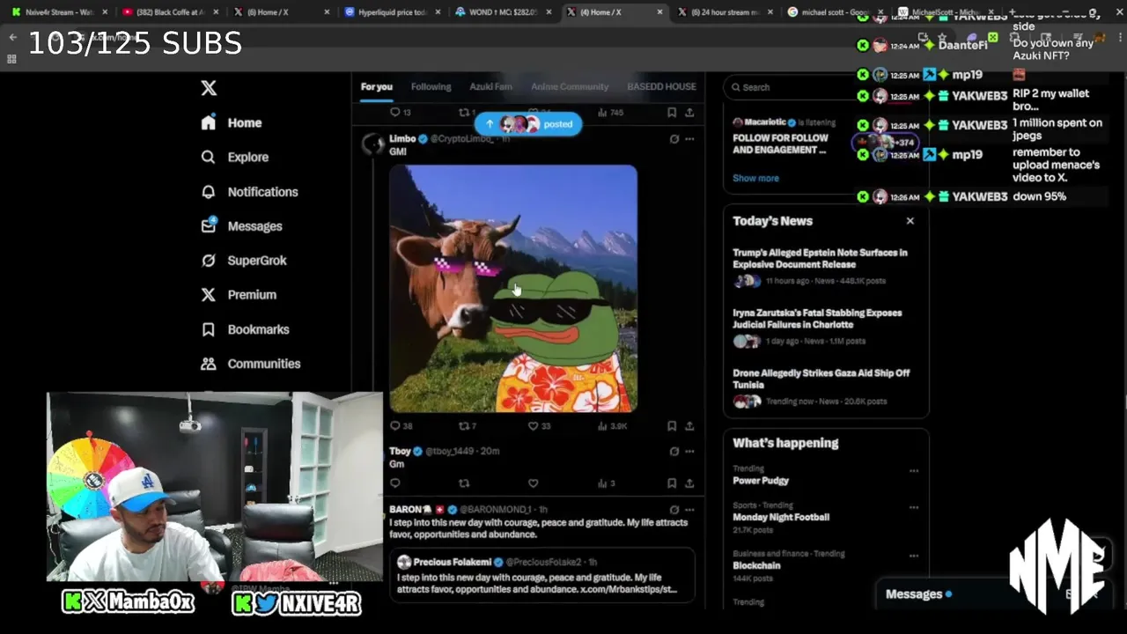Open the Grok icon on Tboy's post
Screen dimensions: 1127x634
674,451
